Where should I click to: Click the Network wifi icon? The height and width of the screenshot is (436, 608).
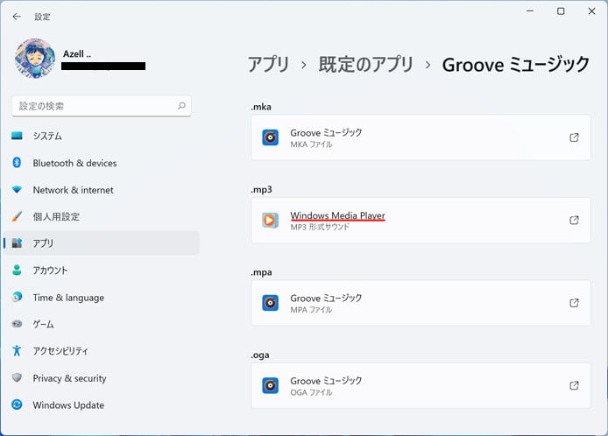pyautogui.click(x=17, y=189)
